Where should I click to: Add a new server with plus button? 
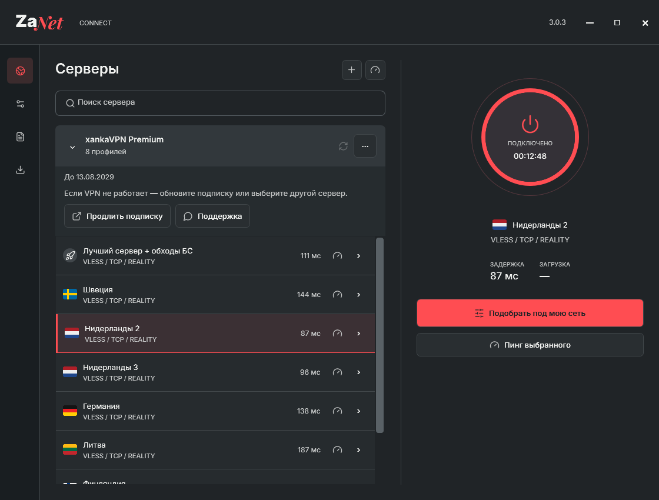point(352,70)
